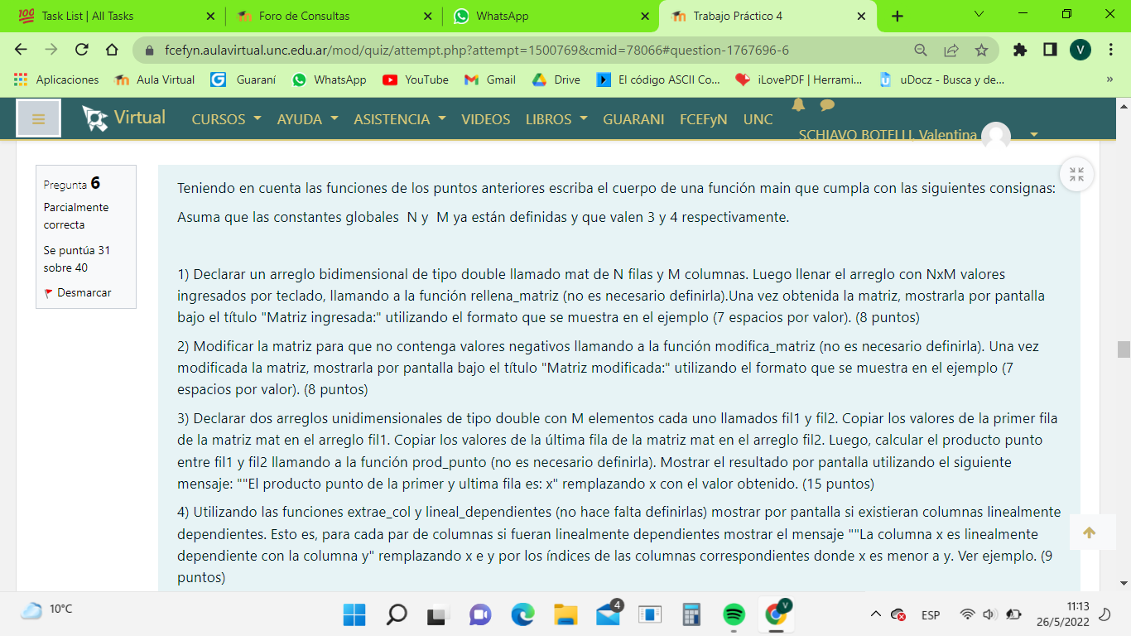Open the VIDEOS link in navbar
This screenshot has width=1131, height=636.
[485, 119]
